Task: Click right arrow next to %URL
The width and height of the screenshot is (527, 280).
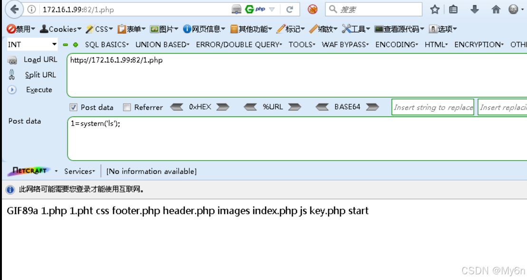Action: tap(295, 107)
